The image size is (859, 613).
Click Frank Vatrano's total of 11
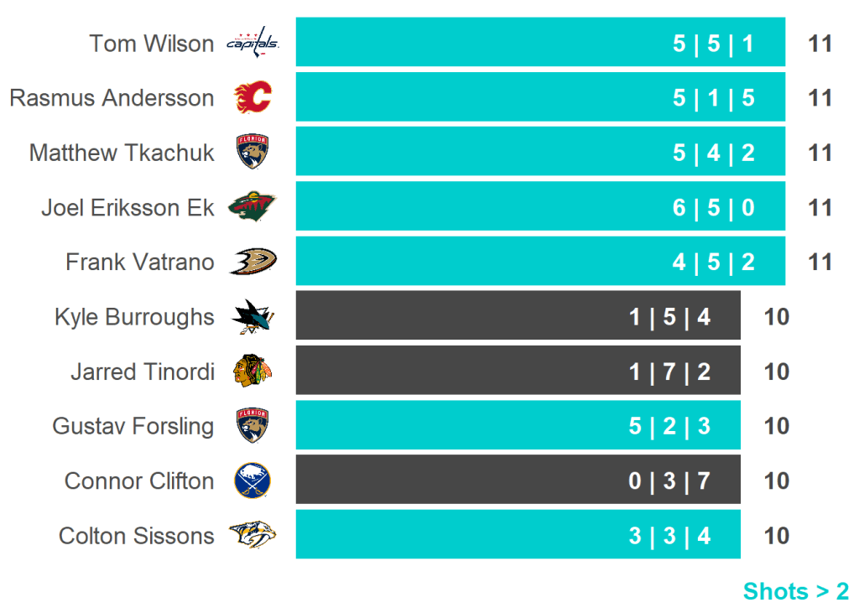pos(820,262)
